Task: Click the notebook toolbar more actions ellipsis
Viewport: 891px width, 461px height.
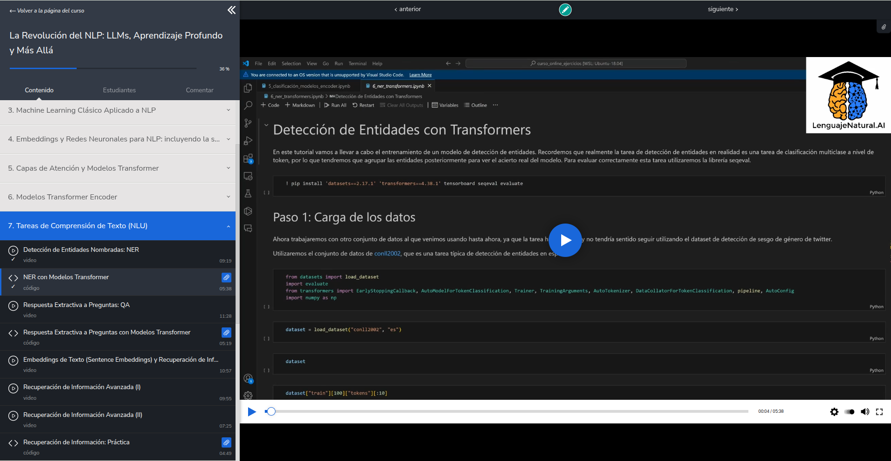Action: 495,105
